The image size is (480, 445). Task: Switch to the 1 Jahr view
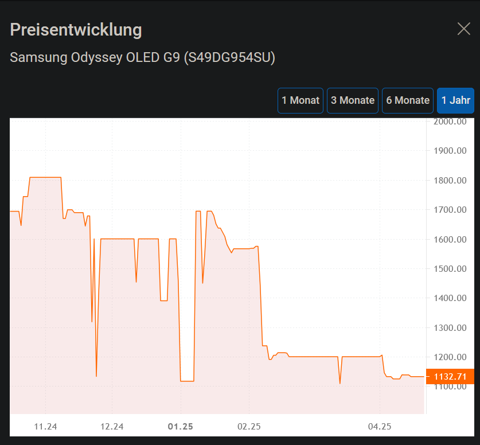(x=455, y=100)
